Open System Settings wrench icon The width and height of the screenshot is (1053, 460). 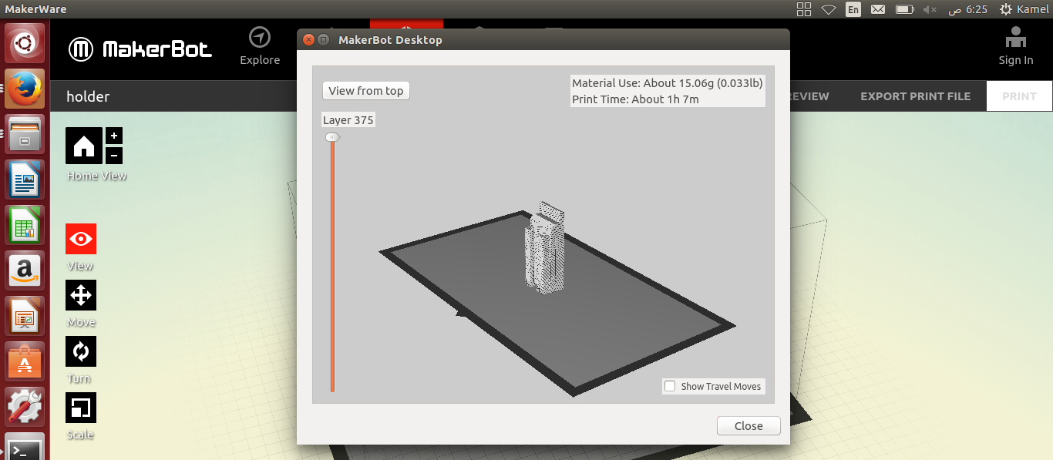tap(25, 407)
